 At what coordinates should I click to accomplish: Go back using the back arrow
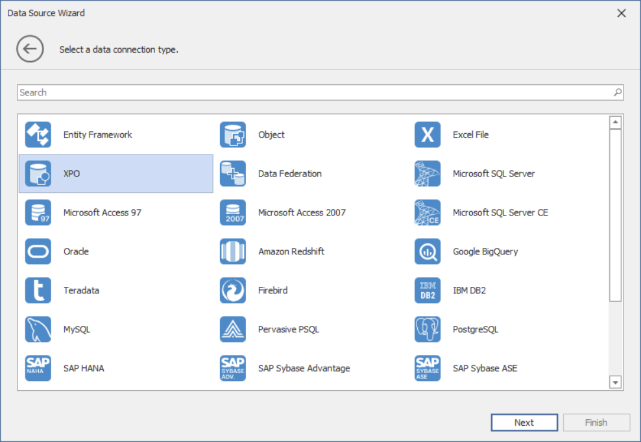(x=30, y=49)
